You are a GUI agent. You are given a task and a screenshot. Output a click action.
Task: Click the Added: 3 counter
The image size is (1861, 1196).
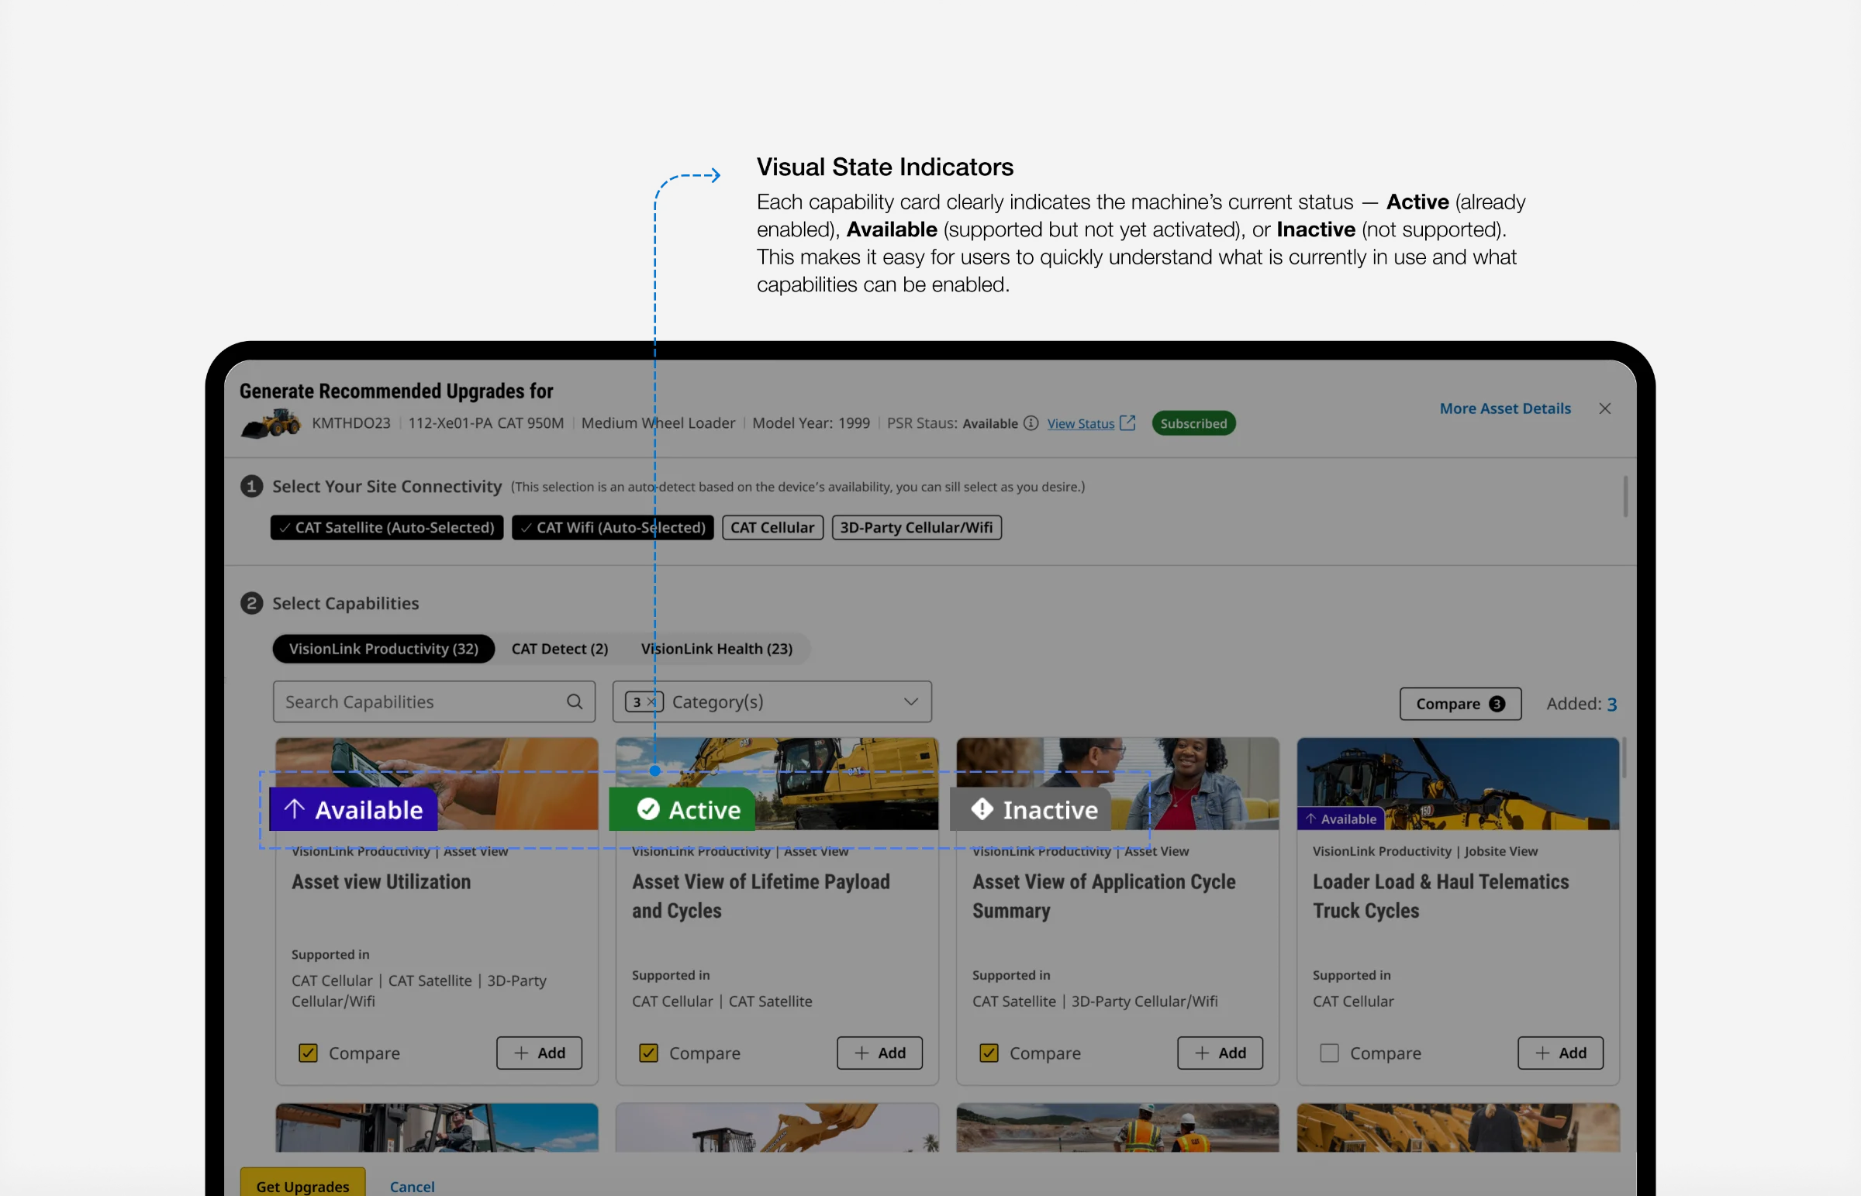(x=1581, y=704)
